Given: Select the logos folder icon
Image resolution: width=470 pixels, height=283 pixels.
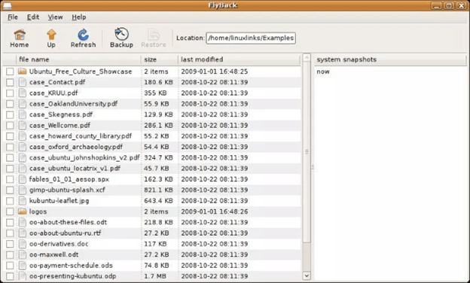Looking at the screenshot, I should [x=22, y=211].
